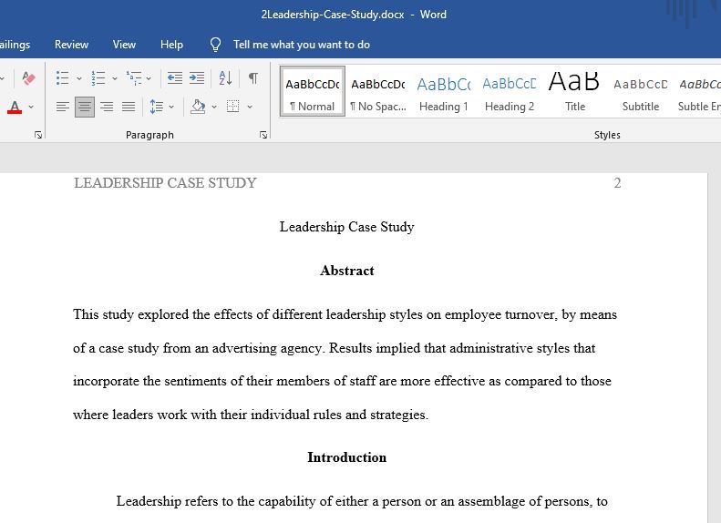This screenshot has width=721, height=523.
Task: Apply the numbered list icon
Action: click(x=98, y=78)
